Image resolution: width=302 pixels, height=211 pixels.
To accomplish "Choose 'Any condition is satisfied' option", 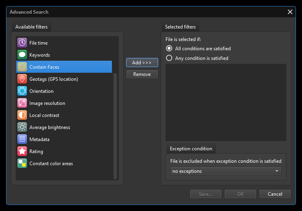I will 169,58.
